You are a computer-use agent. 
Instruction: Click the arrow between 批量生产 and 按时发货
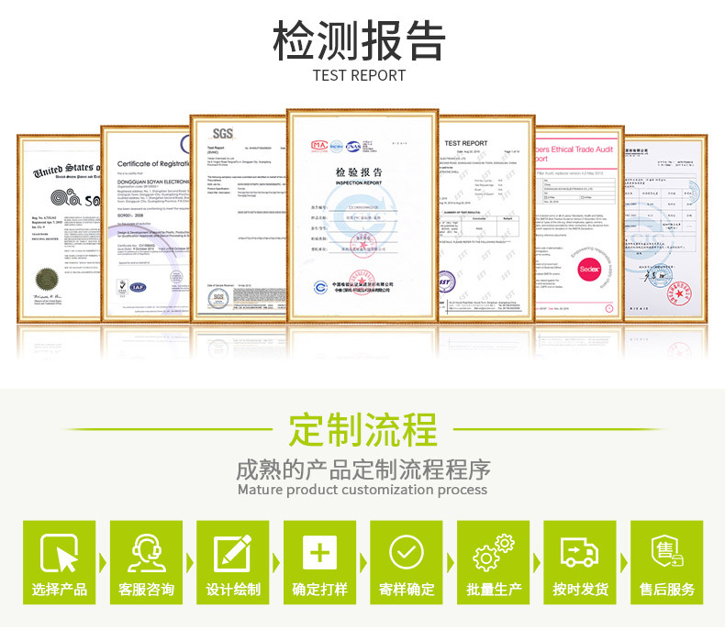point(536,563)
